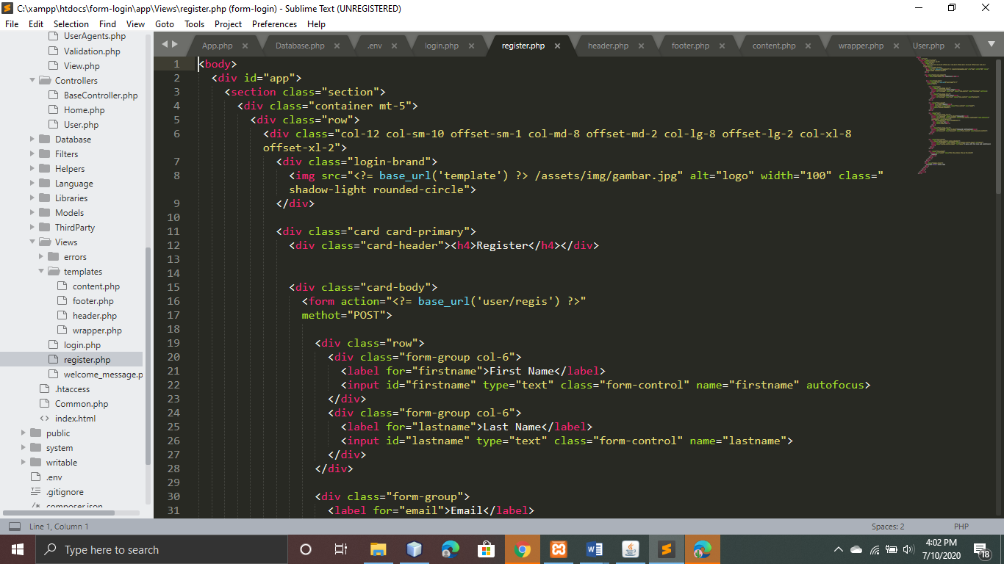1004x564 pixels.
Task: Open Home.php in the sidebar
Action: (85, 110)
